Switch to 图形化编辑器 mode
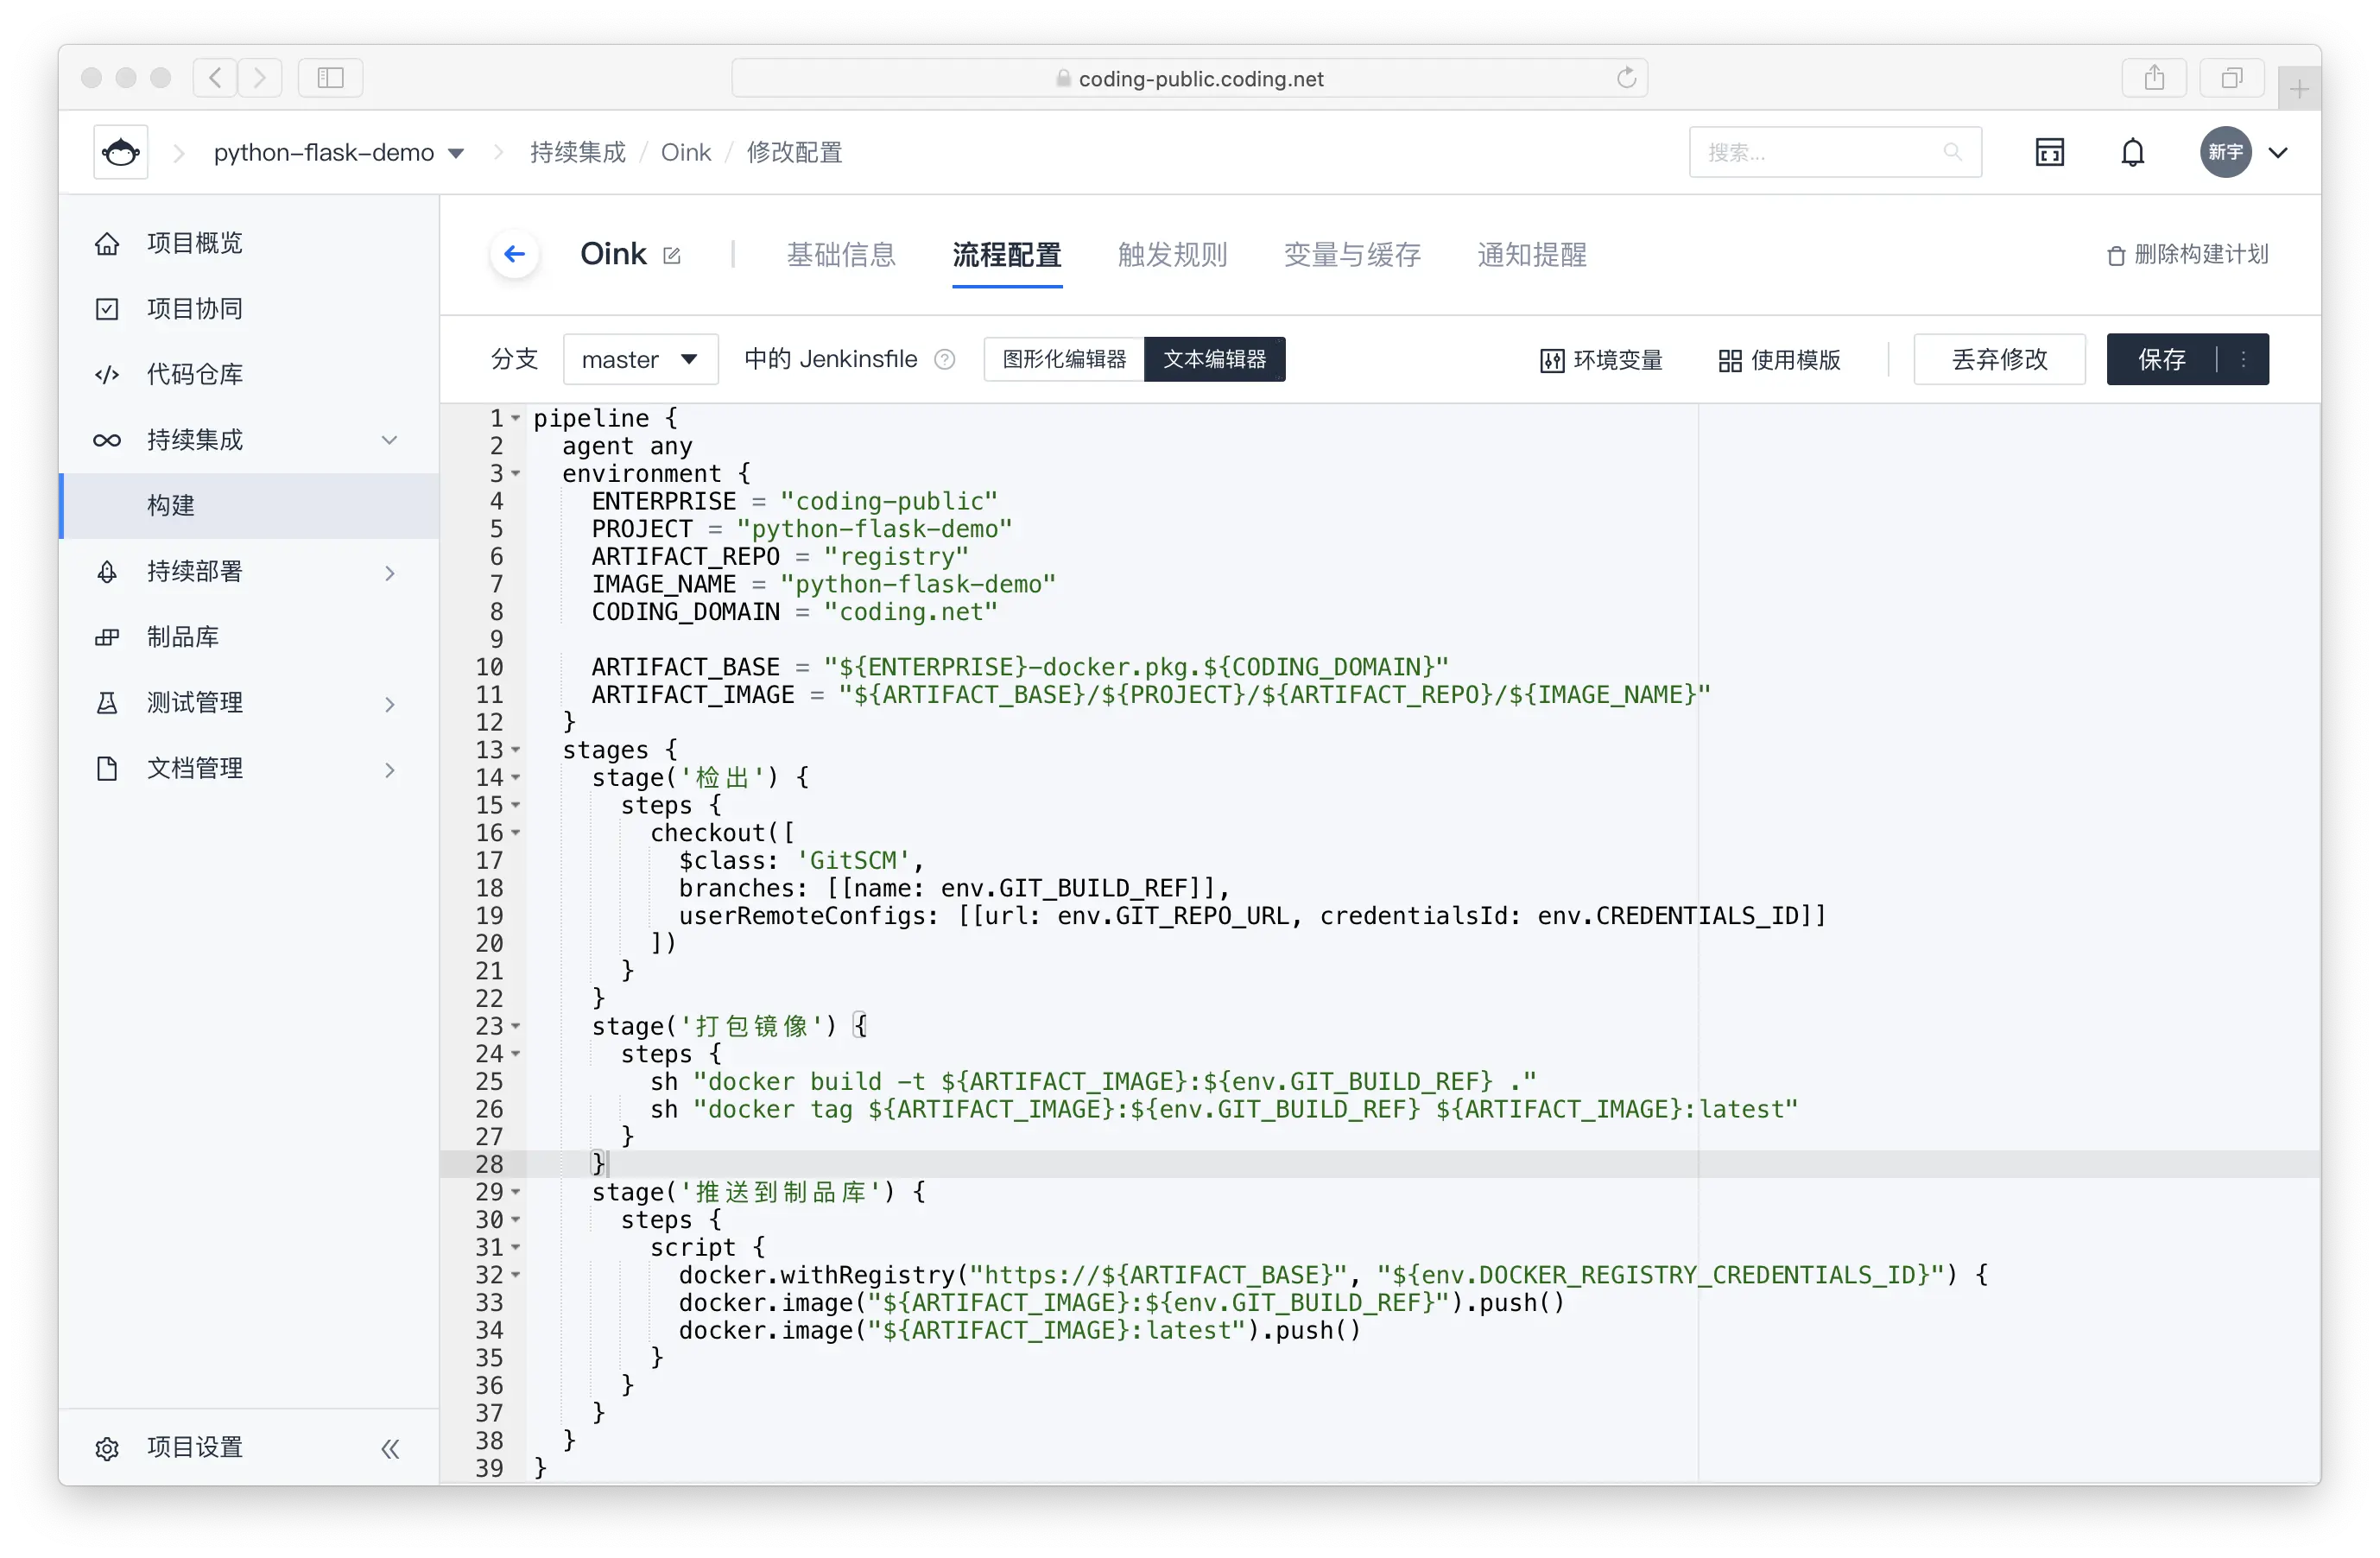This screenshot has height=1558, width=2380. pos(1063,359)
